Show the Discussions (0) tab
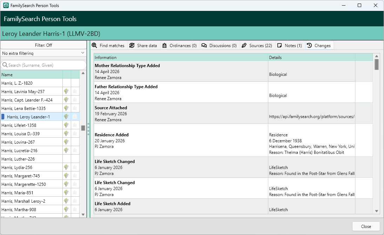This screenshot has width=384, height=235. click(x=219, y=45)
